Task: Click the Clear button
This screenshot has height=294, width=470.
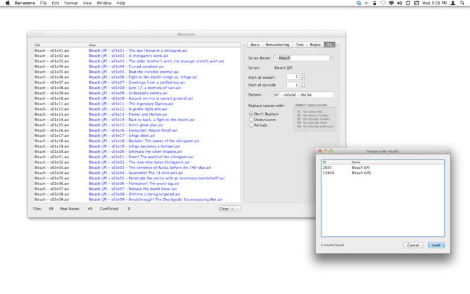Action: [x=224, y=209]
